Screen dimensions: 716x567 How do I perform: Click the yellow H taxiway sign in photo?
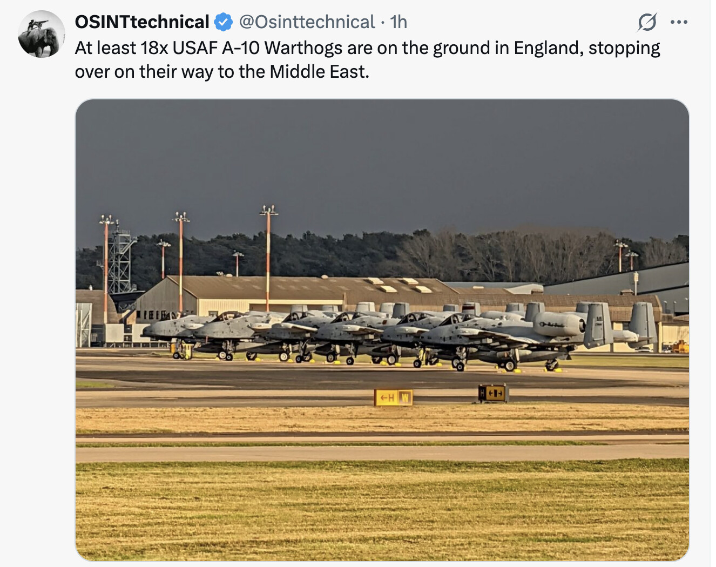click(x=393, y=398)
